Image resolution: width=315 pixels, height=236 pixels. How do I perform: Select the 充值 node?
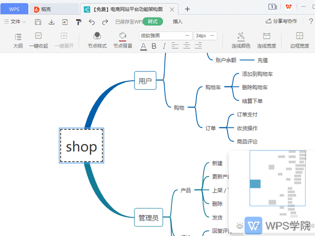coord(263,60)
